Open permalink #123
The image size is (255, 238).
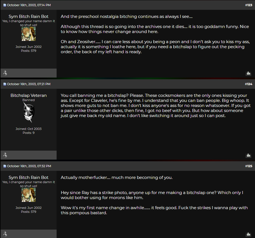click(249, 5)
